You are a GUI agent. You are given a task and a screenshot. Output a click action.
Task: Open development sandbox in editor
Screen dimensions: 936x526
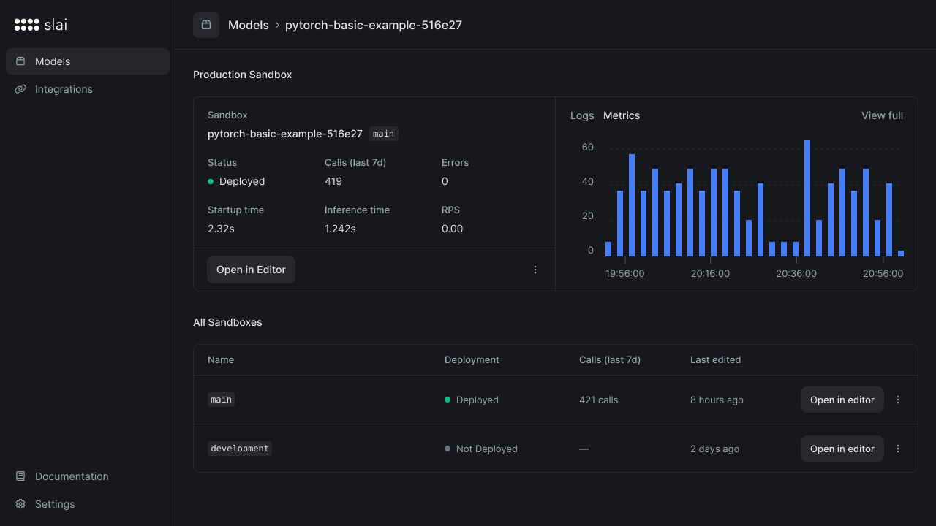point(842,449)
